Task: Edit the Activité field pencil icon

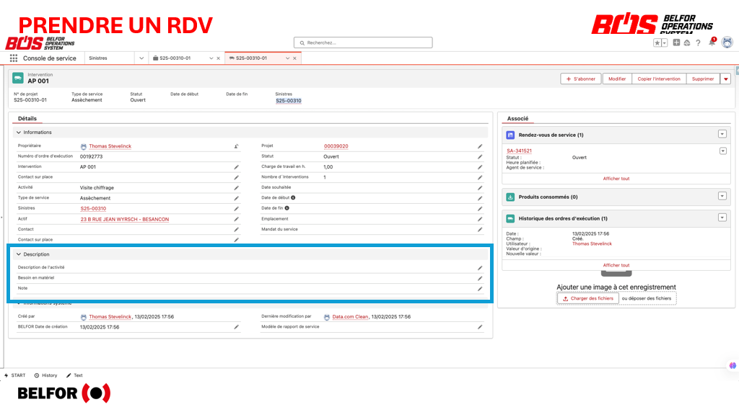Action: (x=236, y=188)
